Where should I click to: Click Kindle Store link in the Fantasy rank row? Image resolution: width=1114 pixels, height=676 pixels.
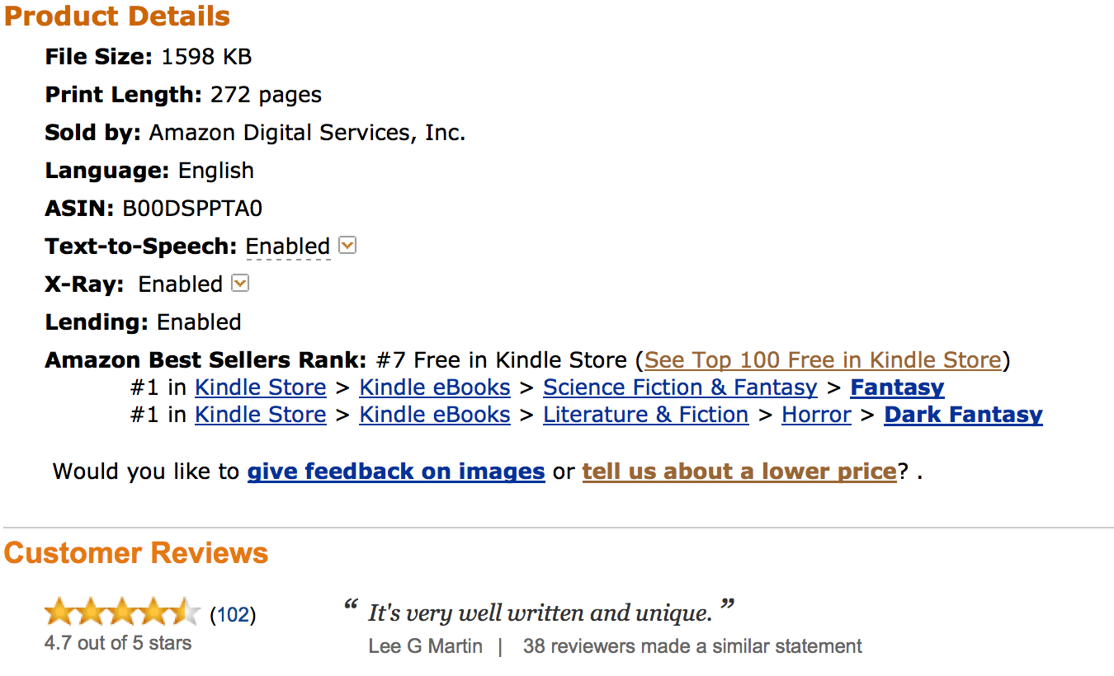click(x=261, y=387)
